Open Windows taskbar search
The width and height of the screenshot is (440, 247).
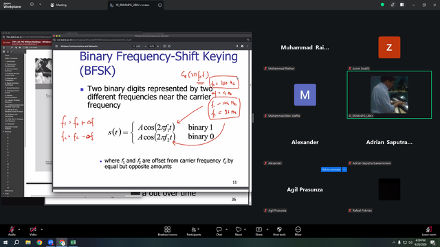16,242
